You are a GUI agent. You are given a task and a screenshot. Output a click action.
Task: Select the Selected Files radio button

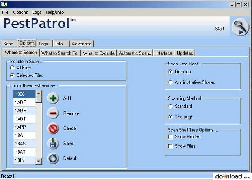[x=12, y=75]
